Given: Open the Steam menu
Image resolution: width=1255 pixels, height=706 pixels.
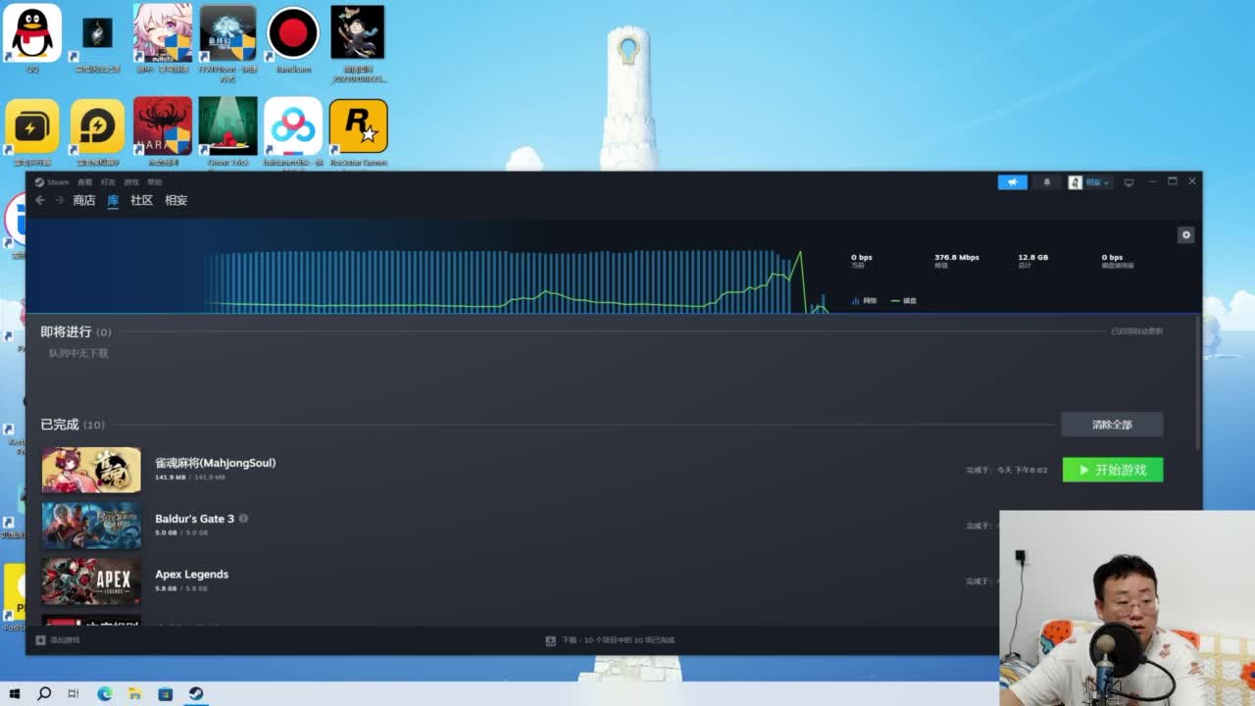Looking at the screenshot, I should pos(53,182).
